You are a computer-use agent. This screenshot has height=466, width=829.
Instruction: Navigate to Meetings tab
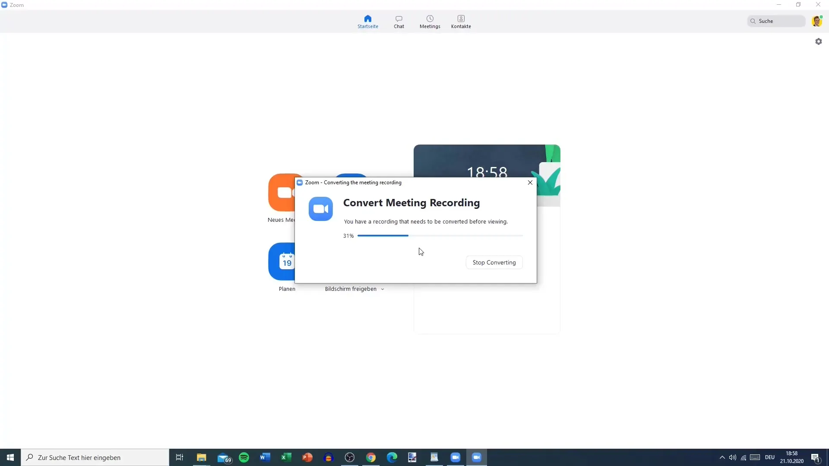431,22
